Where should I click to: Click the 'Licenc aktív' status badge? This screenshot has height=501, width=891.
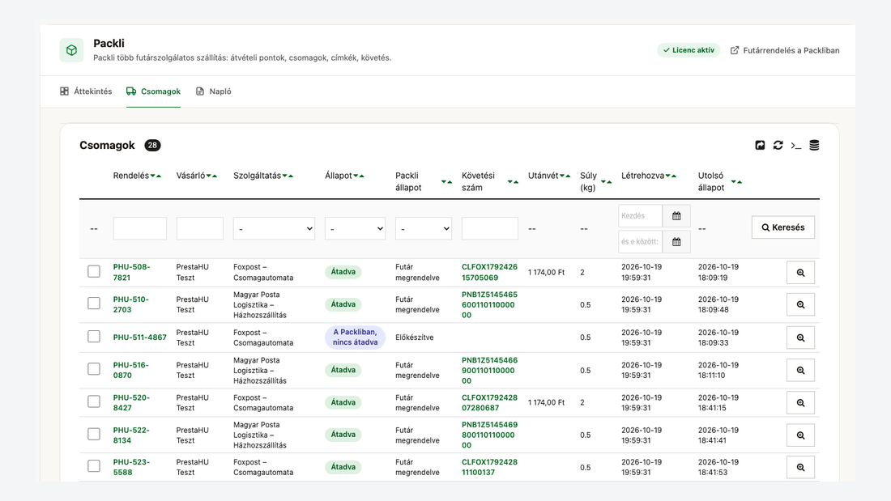coord(688,50)
